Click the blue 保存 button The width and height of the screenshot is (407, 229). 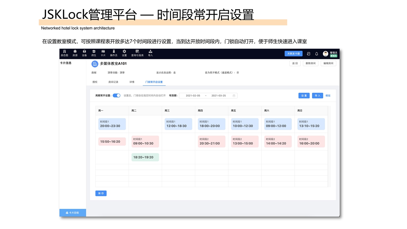pyautogui.click(x=101, y=193)
